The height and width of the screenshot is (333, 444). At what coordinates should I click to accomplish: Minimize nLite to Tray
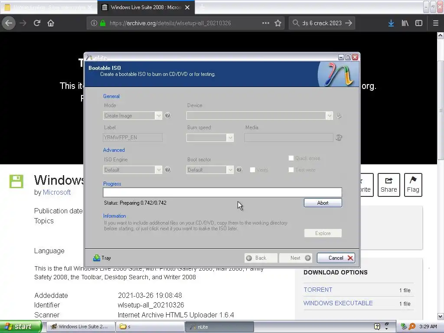coord(102,258)
